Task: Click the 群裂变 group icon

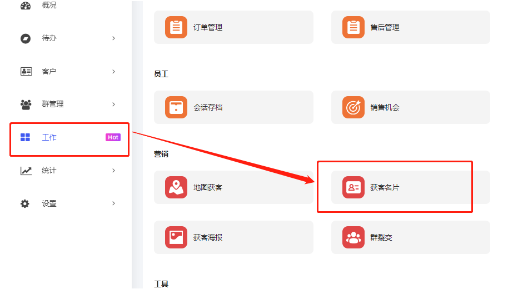Action: tap(353, 237)
